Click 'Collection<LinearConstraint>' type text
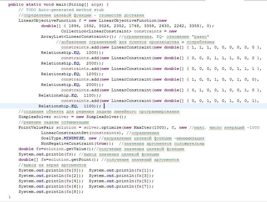Image resolution: width=267 pixels, height=202 pixels. click(96, 31)
